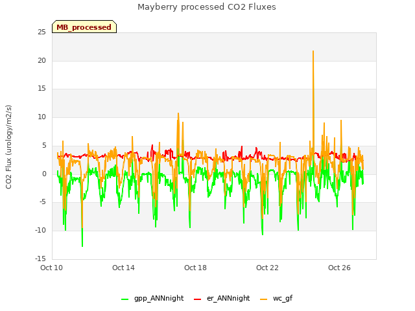Click the y-axis value 20
The height and width of the screenshot is (311, 415).
41,60
